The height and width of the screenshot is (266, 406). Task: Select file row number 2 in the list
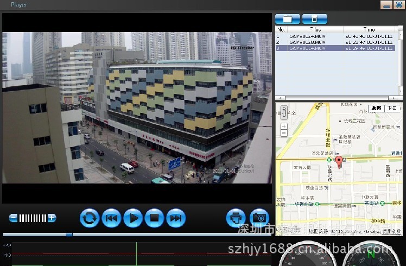coord(335,42)
